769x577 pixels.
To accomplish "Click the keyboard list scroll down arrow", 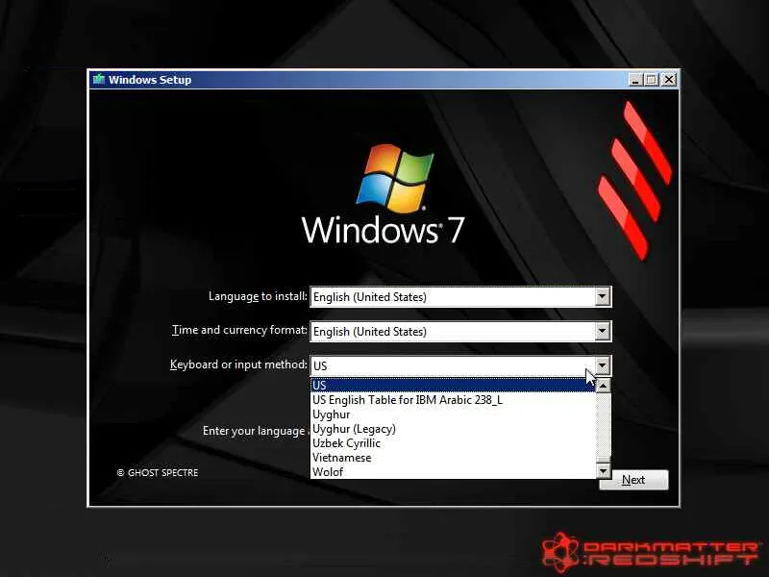I will click(604, 471).
